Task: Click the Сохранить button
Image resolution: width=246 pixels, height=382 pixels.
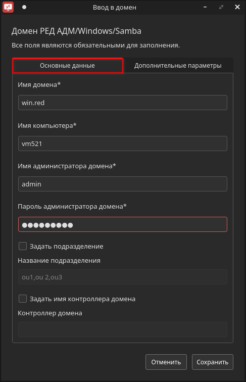Action: click(213, 362)
